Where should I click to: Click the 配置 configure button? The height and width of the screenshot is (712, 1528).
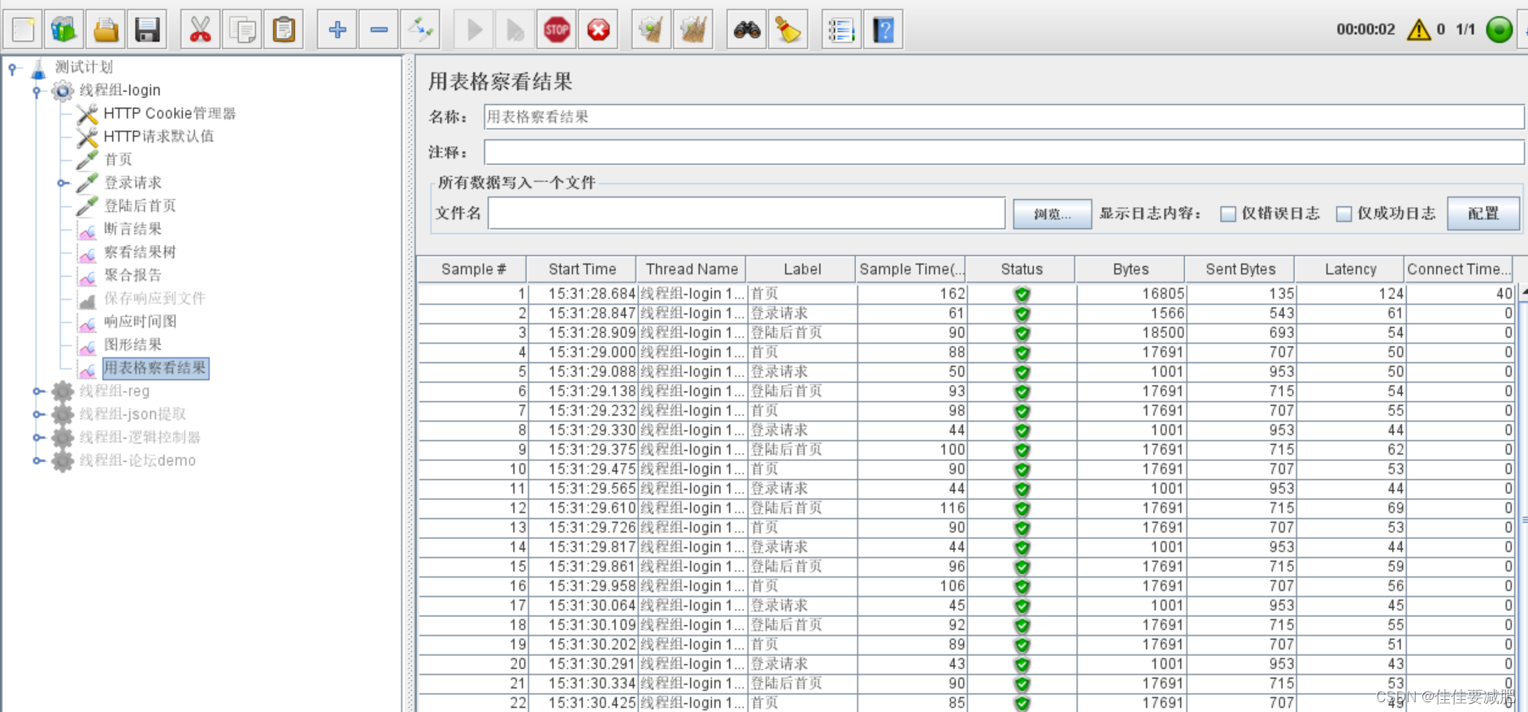pos(1483,214)
